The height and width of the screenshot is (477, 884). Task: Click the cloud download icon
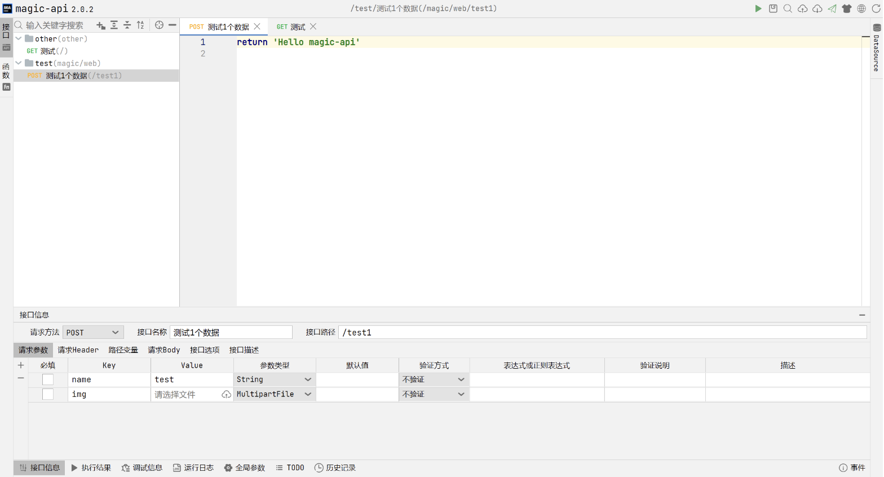pos(817,8)
